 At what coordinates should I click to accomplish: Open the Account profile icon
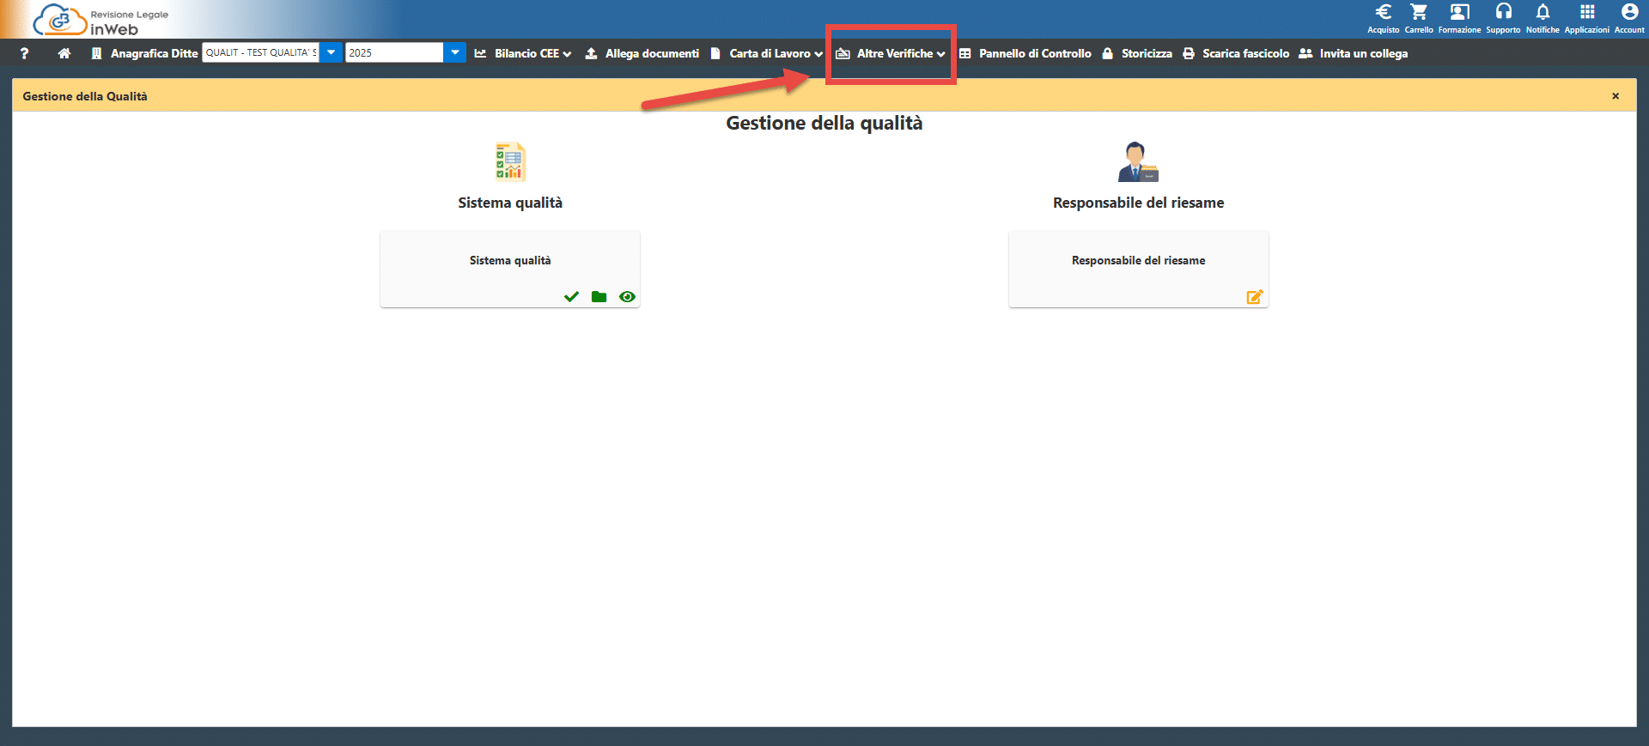coord(1629,18)
